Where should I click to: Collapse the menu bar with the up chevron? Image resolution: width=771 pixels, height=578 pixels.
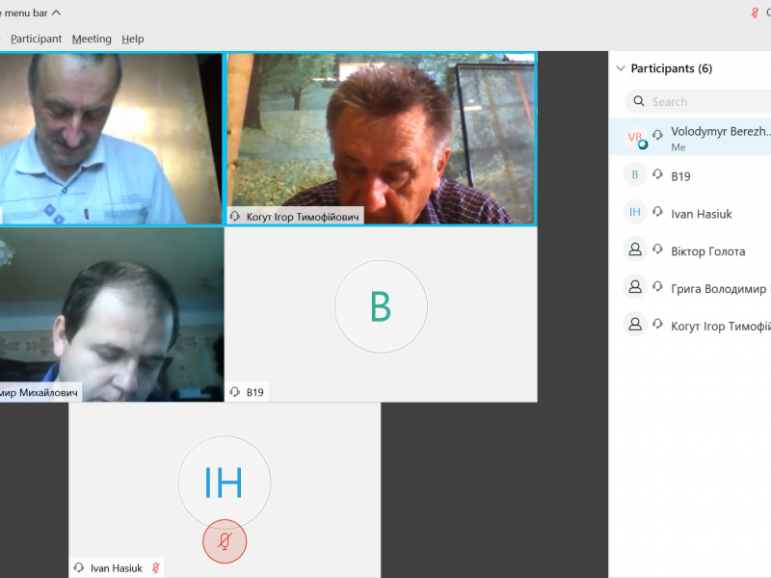pyautogui.click(x=56, y=13)
